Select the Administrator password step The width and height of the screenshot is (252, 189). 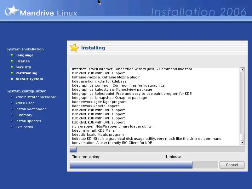(x=36, y=97)
